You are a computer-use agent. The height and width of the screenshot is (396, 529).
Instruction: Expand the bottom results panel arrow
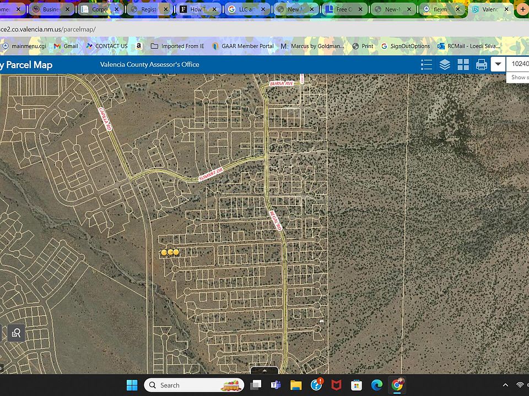click(x=264, y=371)
